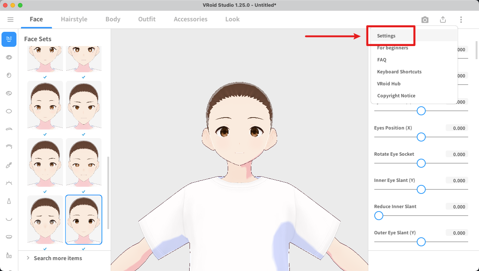Toggle the three-dot more options menu
Viewport: 479px width, 271px height.
[461, 20]
